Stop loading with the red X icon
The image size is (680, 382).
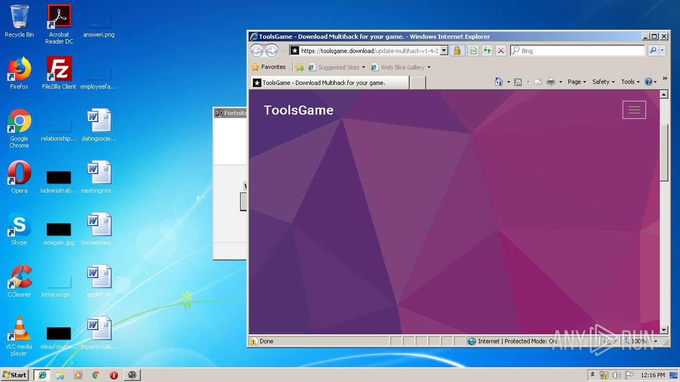point(500,51)
